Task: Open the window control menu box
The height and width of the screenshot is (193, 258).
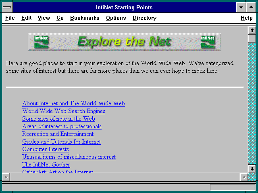Action: 7,7
